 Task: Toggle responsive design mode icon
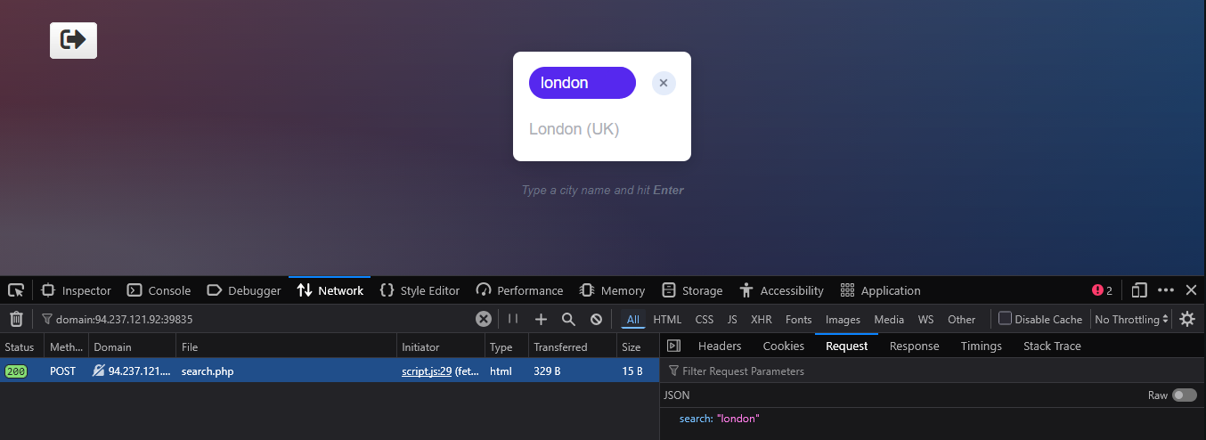tap(1139, 290)
